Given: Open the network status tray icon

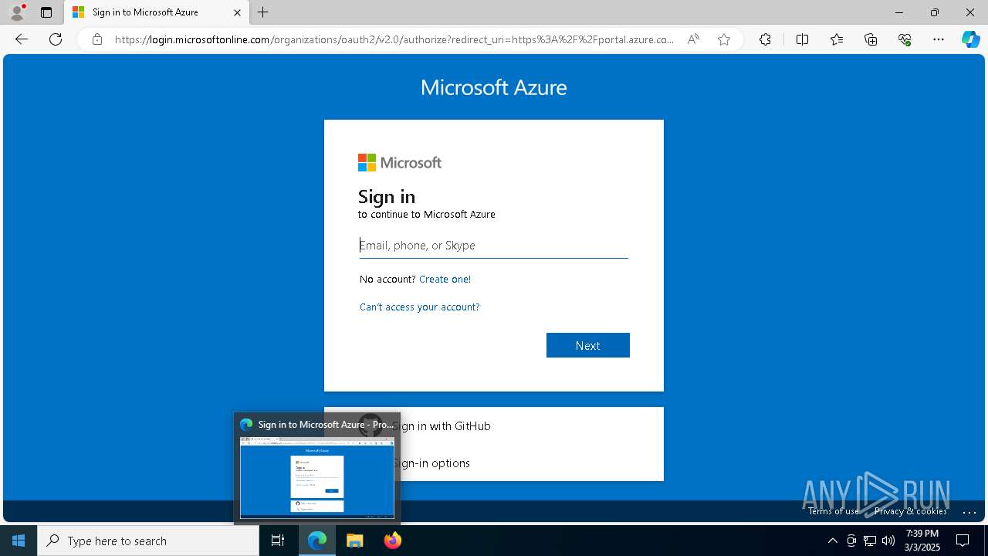Looking at the screenshot, I should [x=870, y=541].
